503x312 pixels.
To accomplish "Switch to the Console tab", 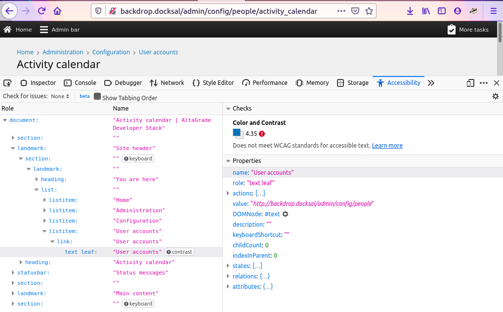I will coord(80,83).
